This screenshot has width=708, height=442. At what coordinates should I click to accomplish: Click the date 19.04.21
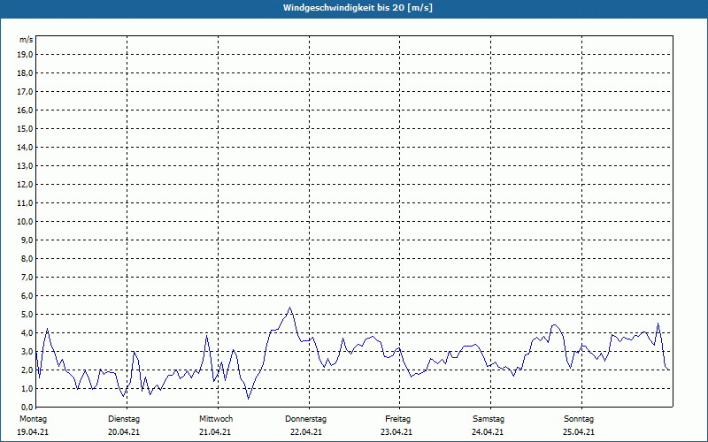tap(33, 432)
